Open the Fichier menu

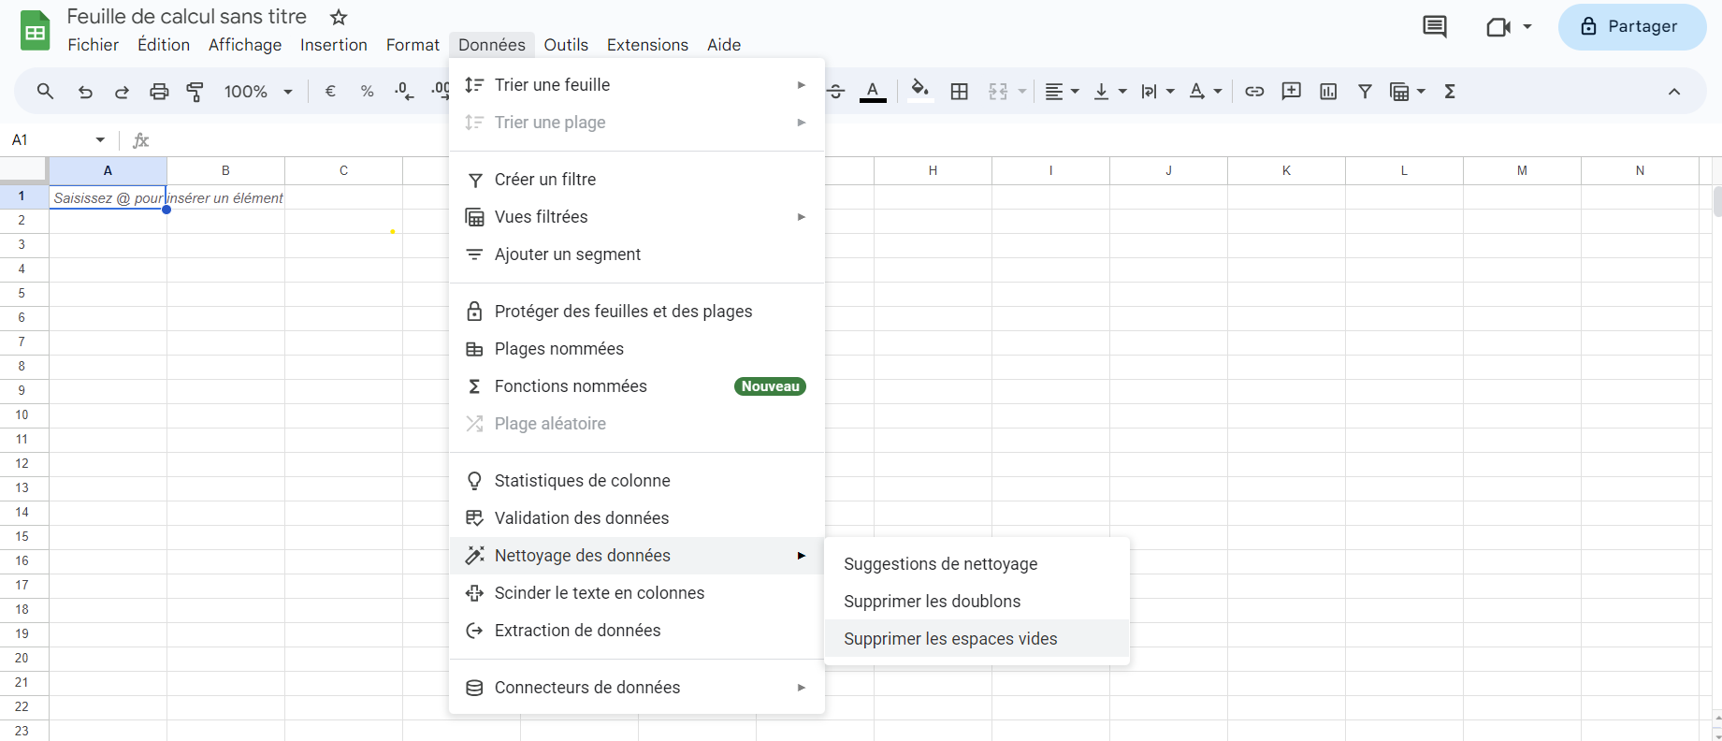[93, 44]
